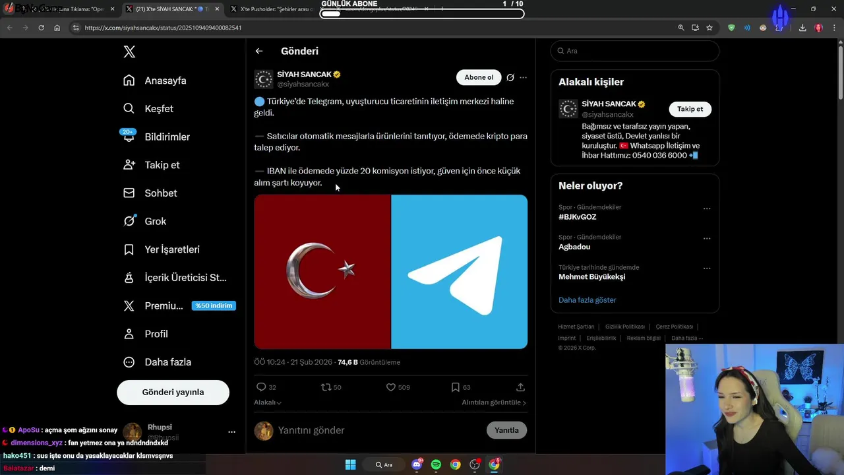Open the Turkish flag image
The height and width of the screenshot is (475, 844).
click(322, 272)
